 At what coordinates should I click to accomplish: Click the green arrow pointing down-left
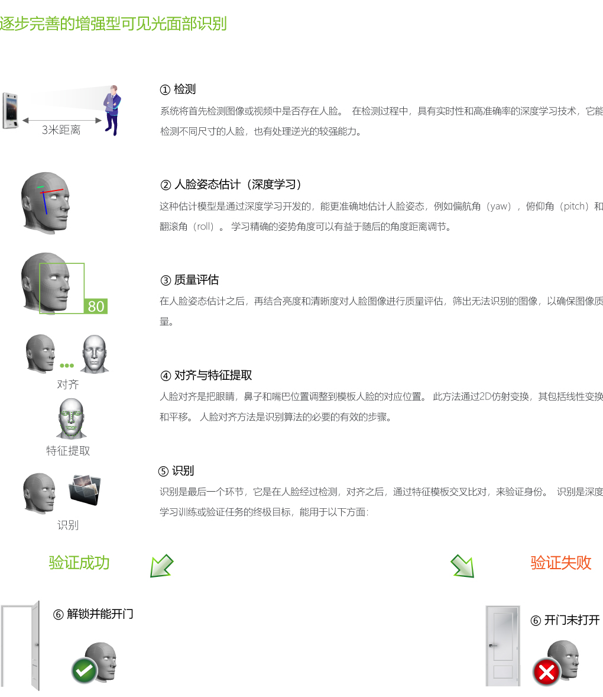click(x=161, y=566)
